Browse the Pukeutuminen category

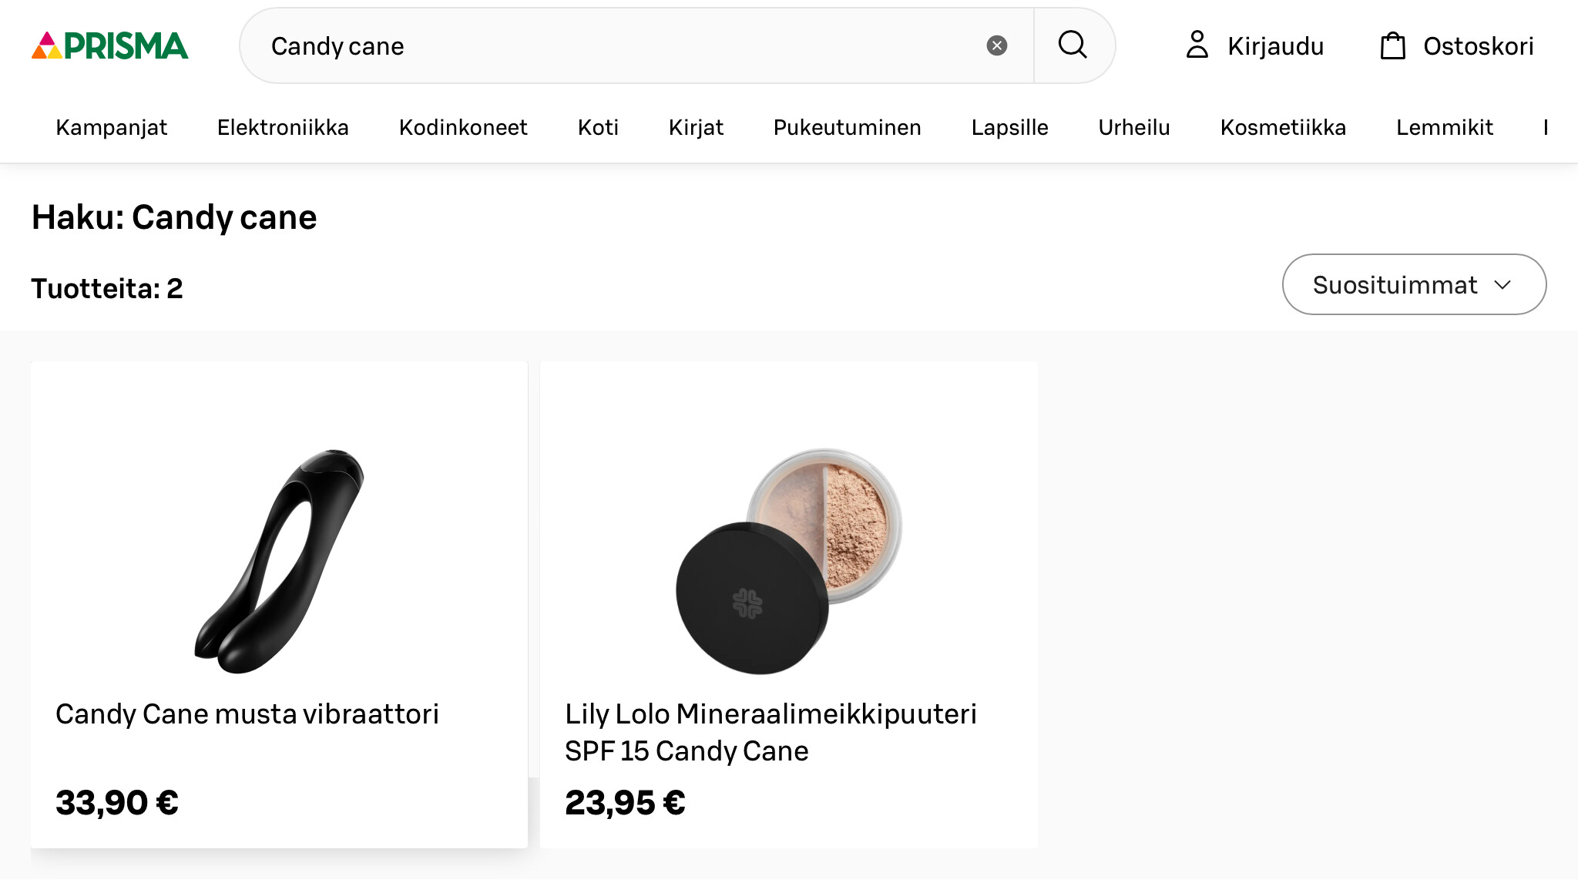tap(847, 128)
